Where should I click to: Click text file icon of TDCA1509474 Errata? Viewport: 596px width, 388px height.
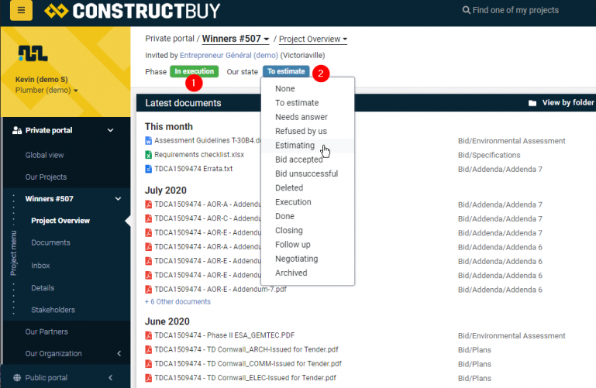pos(148,169)
